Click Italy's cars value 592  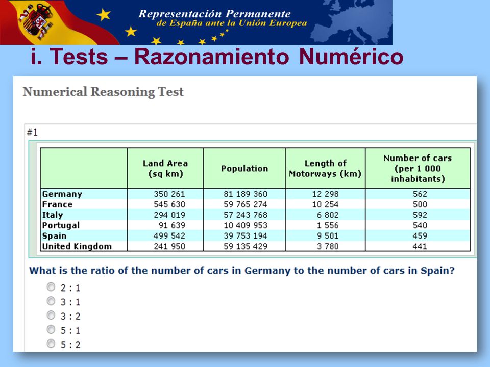click(420, 215)
